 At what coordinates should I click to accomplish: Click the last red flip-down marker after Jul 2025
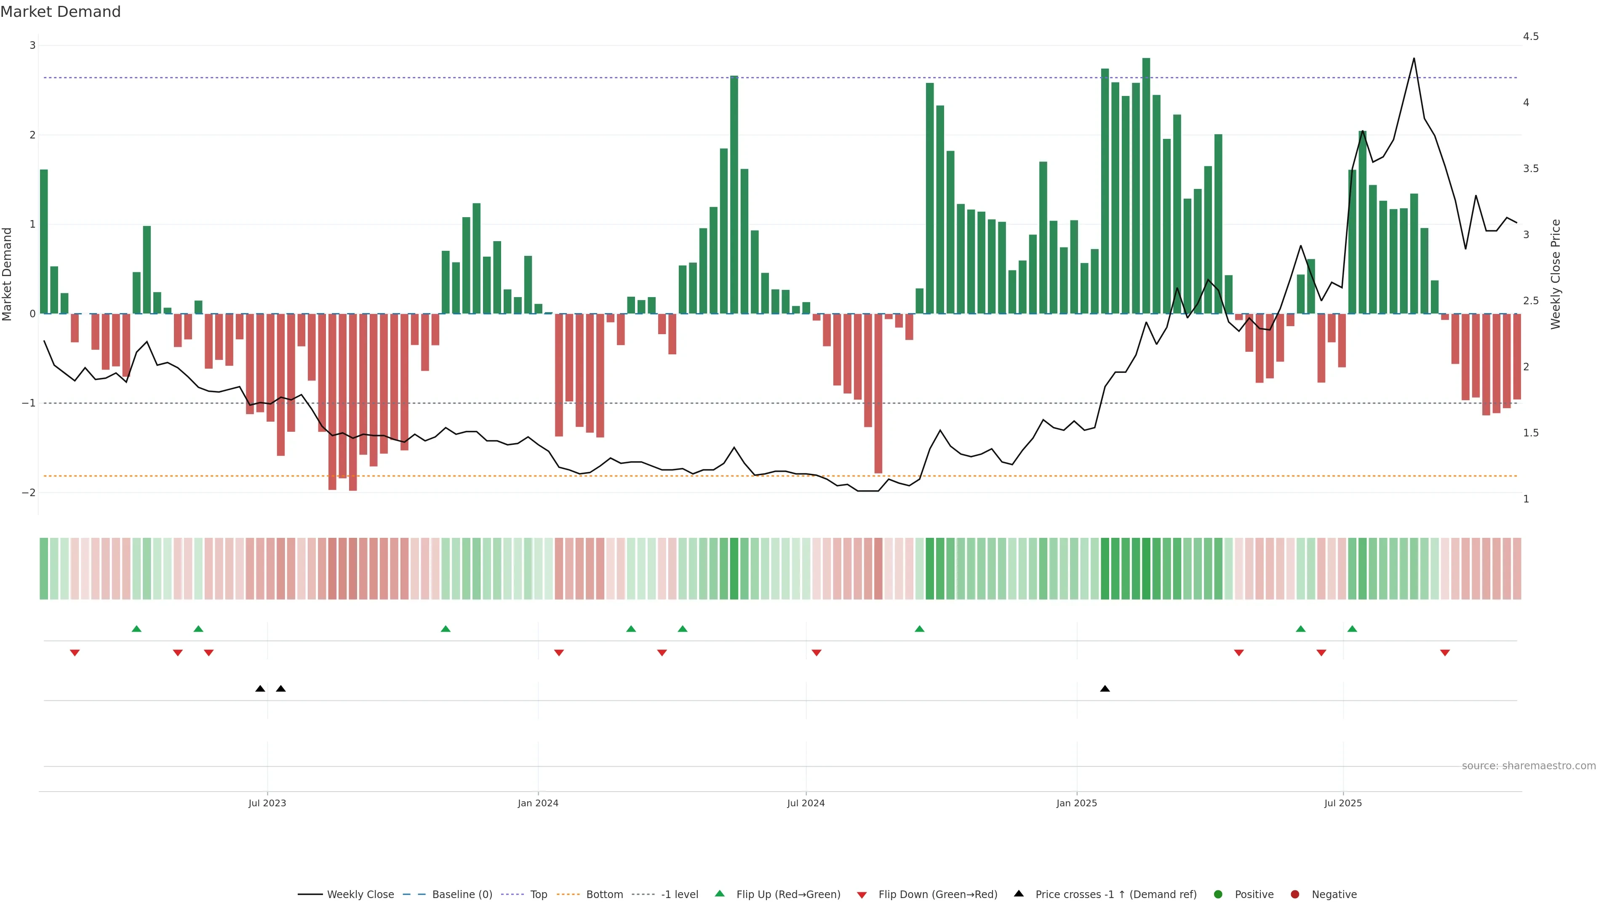(1445, 653)
